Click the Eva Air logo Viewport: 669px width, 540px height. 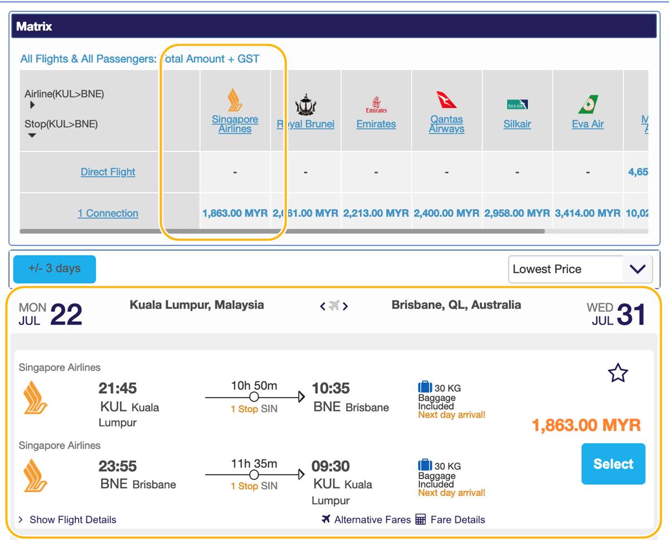pos(588,105)
